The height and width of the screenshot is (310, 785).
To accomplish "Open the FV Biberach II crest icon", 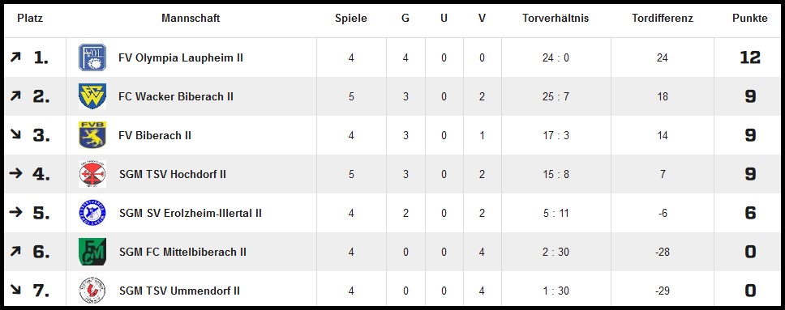I will [x=92, y=135].
